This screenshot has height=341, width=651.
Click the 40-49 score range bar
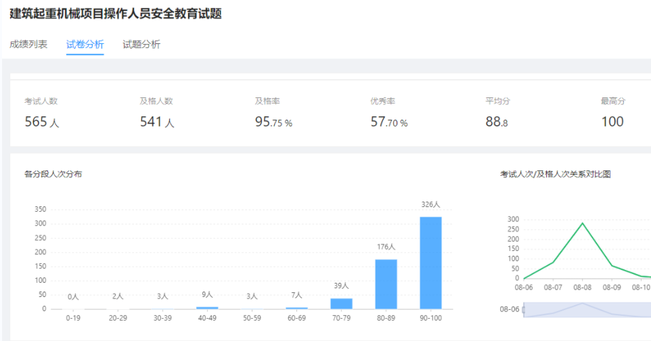[207, 308]
